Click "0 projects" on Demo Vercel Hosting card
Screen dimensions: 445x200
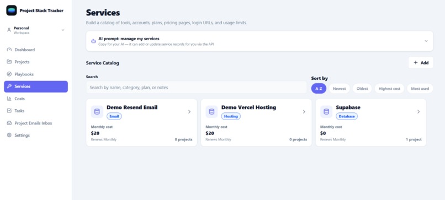[298, 139]
